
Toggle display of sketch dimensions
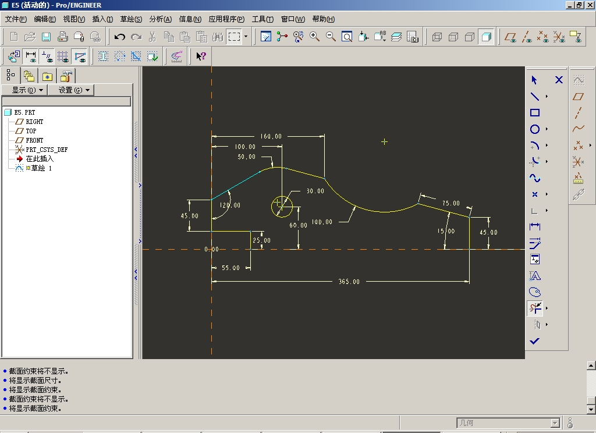30,56
